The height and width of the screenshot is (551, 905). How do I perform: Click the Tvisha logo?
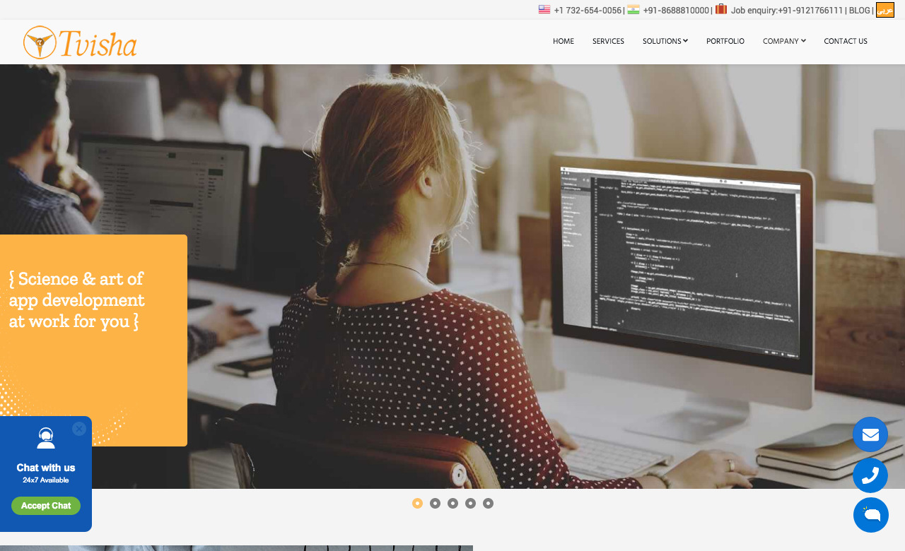click(80, 42)
